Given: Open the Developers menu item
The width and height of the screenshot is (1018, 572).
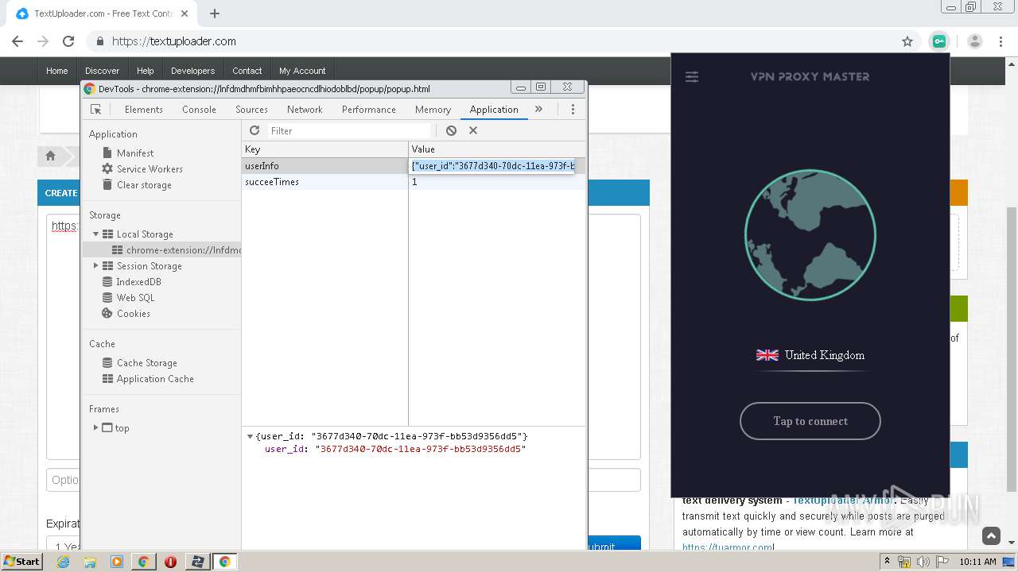Looking at the screenshot, I should [193, 71].
